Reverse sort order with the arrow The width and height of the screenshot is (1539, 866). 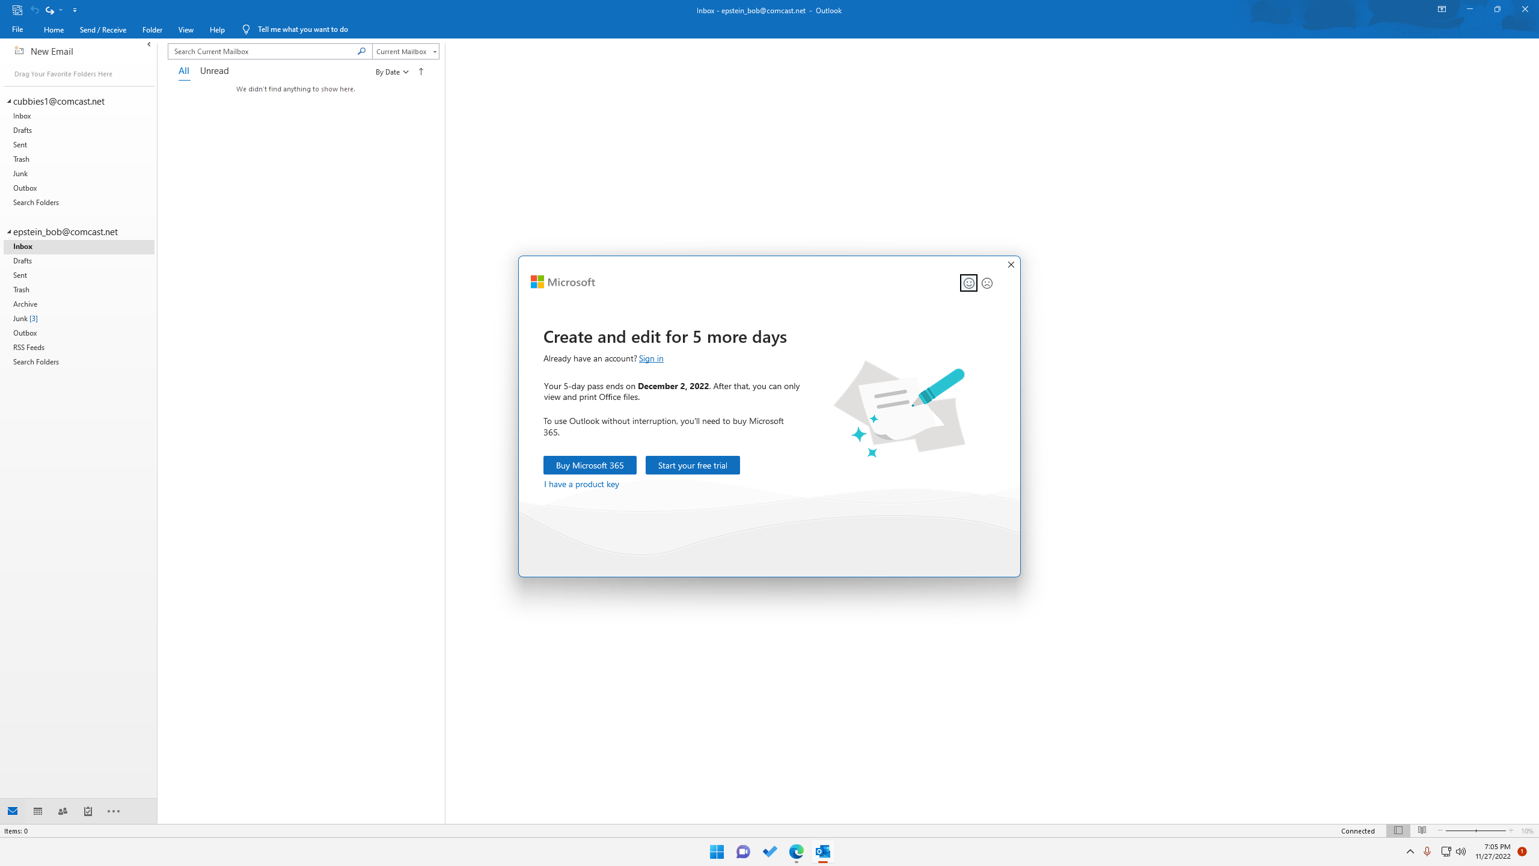pos(421,72)
